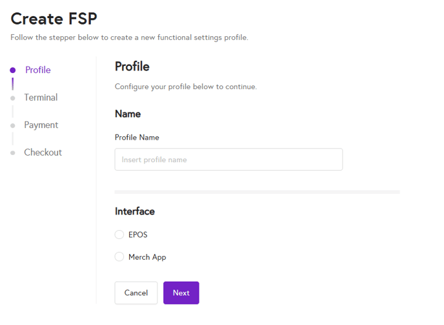The width and height of the screenshot is (444, 325).
Task: Click the purple Profile step dot
Action: click(13, 70)
